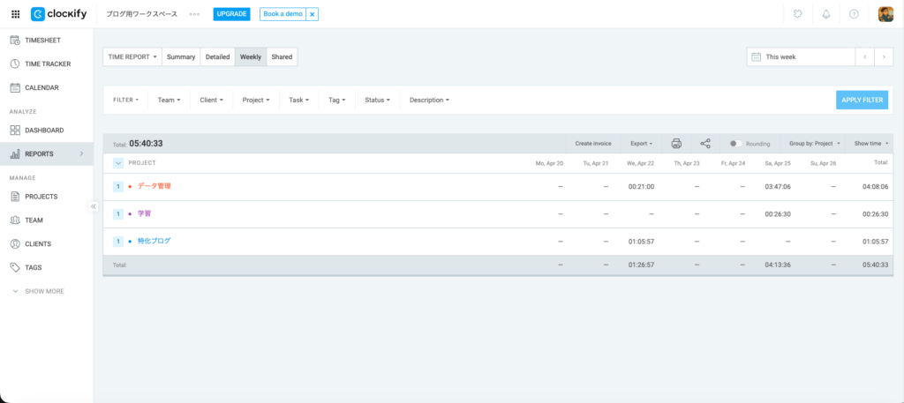Expand the Client filter dropdown
Screen dimensions: 904x403
[211, 100]
